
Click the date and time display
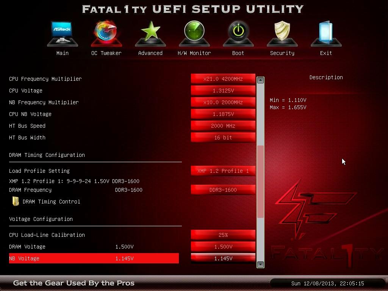pyautogui.click(x=327, y=283)
